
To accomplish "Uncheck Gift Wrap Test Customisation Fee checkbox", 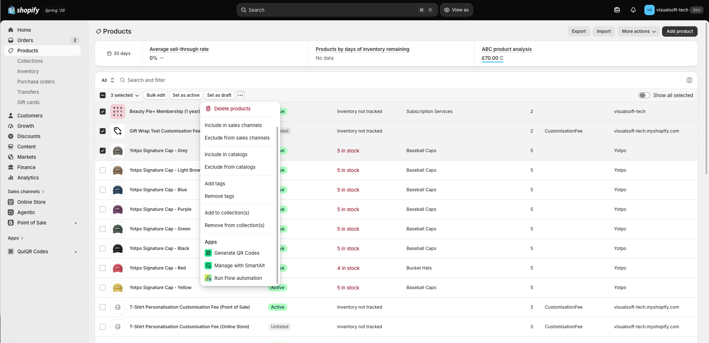I will pos(103,131).
